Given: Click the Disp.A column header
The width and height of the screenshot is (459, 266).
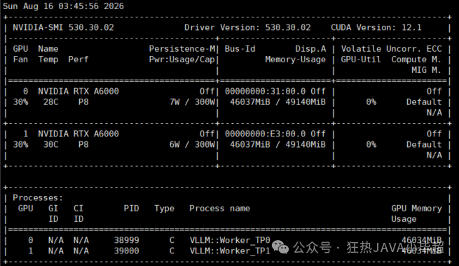Looking at the screenshot, I should coord(310,49).
